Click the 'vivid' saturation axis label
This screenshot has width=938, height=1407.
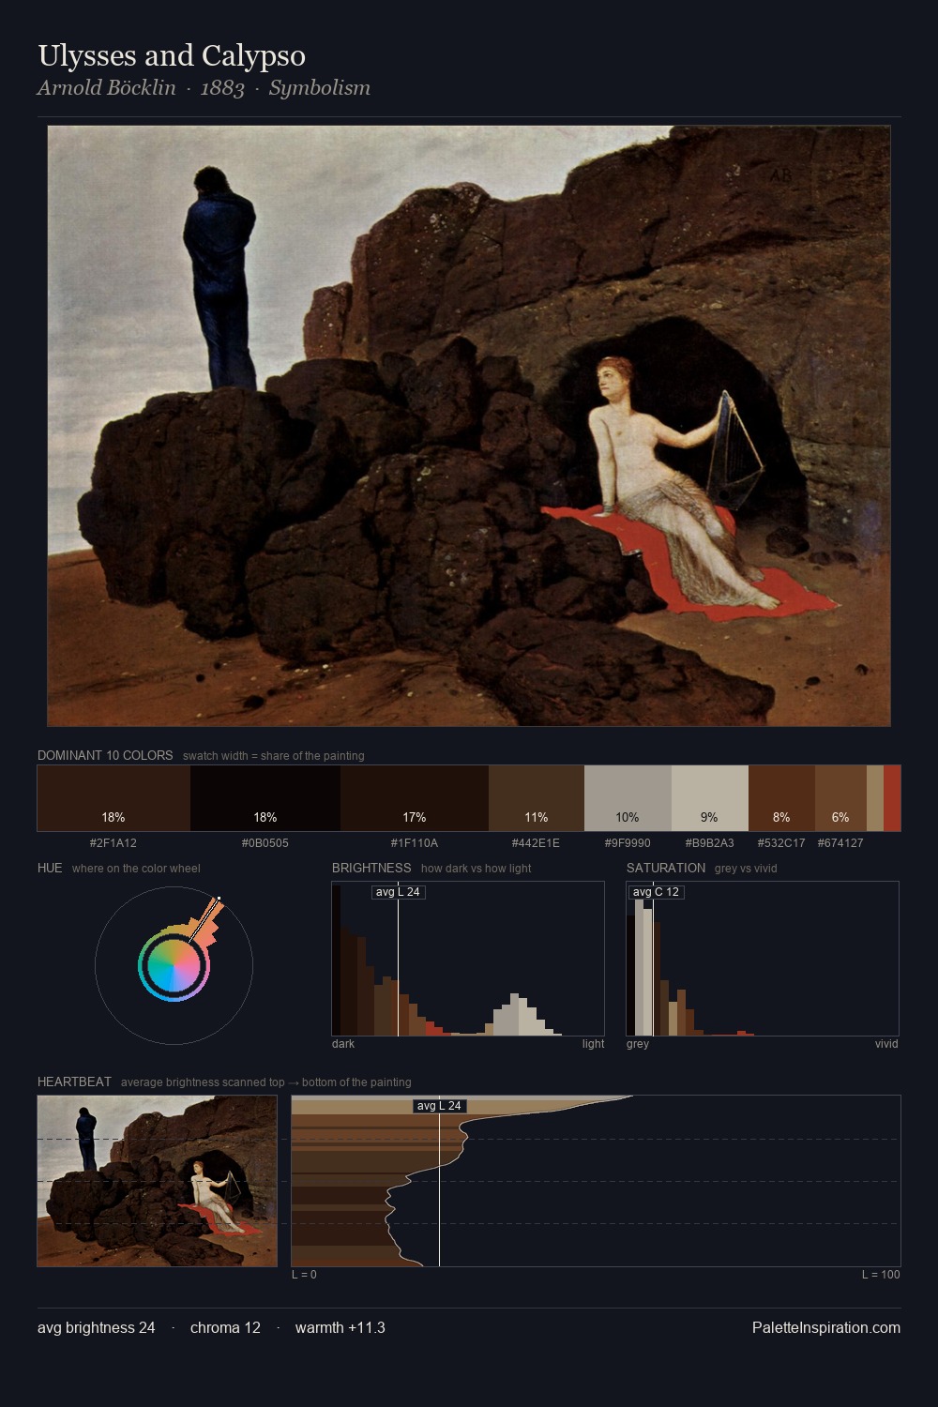coord(886,1044)
